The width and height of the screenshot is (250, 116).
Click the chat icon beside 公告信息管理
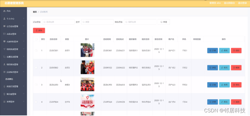4,26
